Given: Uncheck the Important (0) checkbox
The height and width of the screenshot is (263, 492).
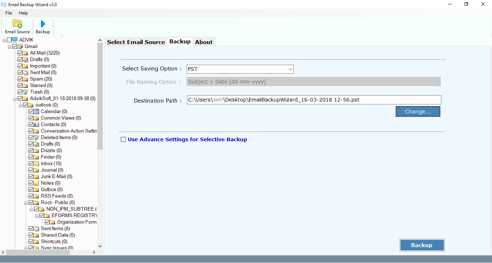Looking at the screenshot, I should (20, 66).
